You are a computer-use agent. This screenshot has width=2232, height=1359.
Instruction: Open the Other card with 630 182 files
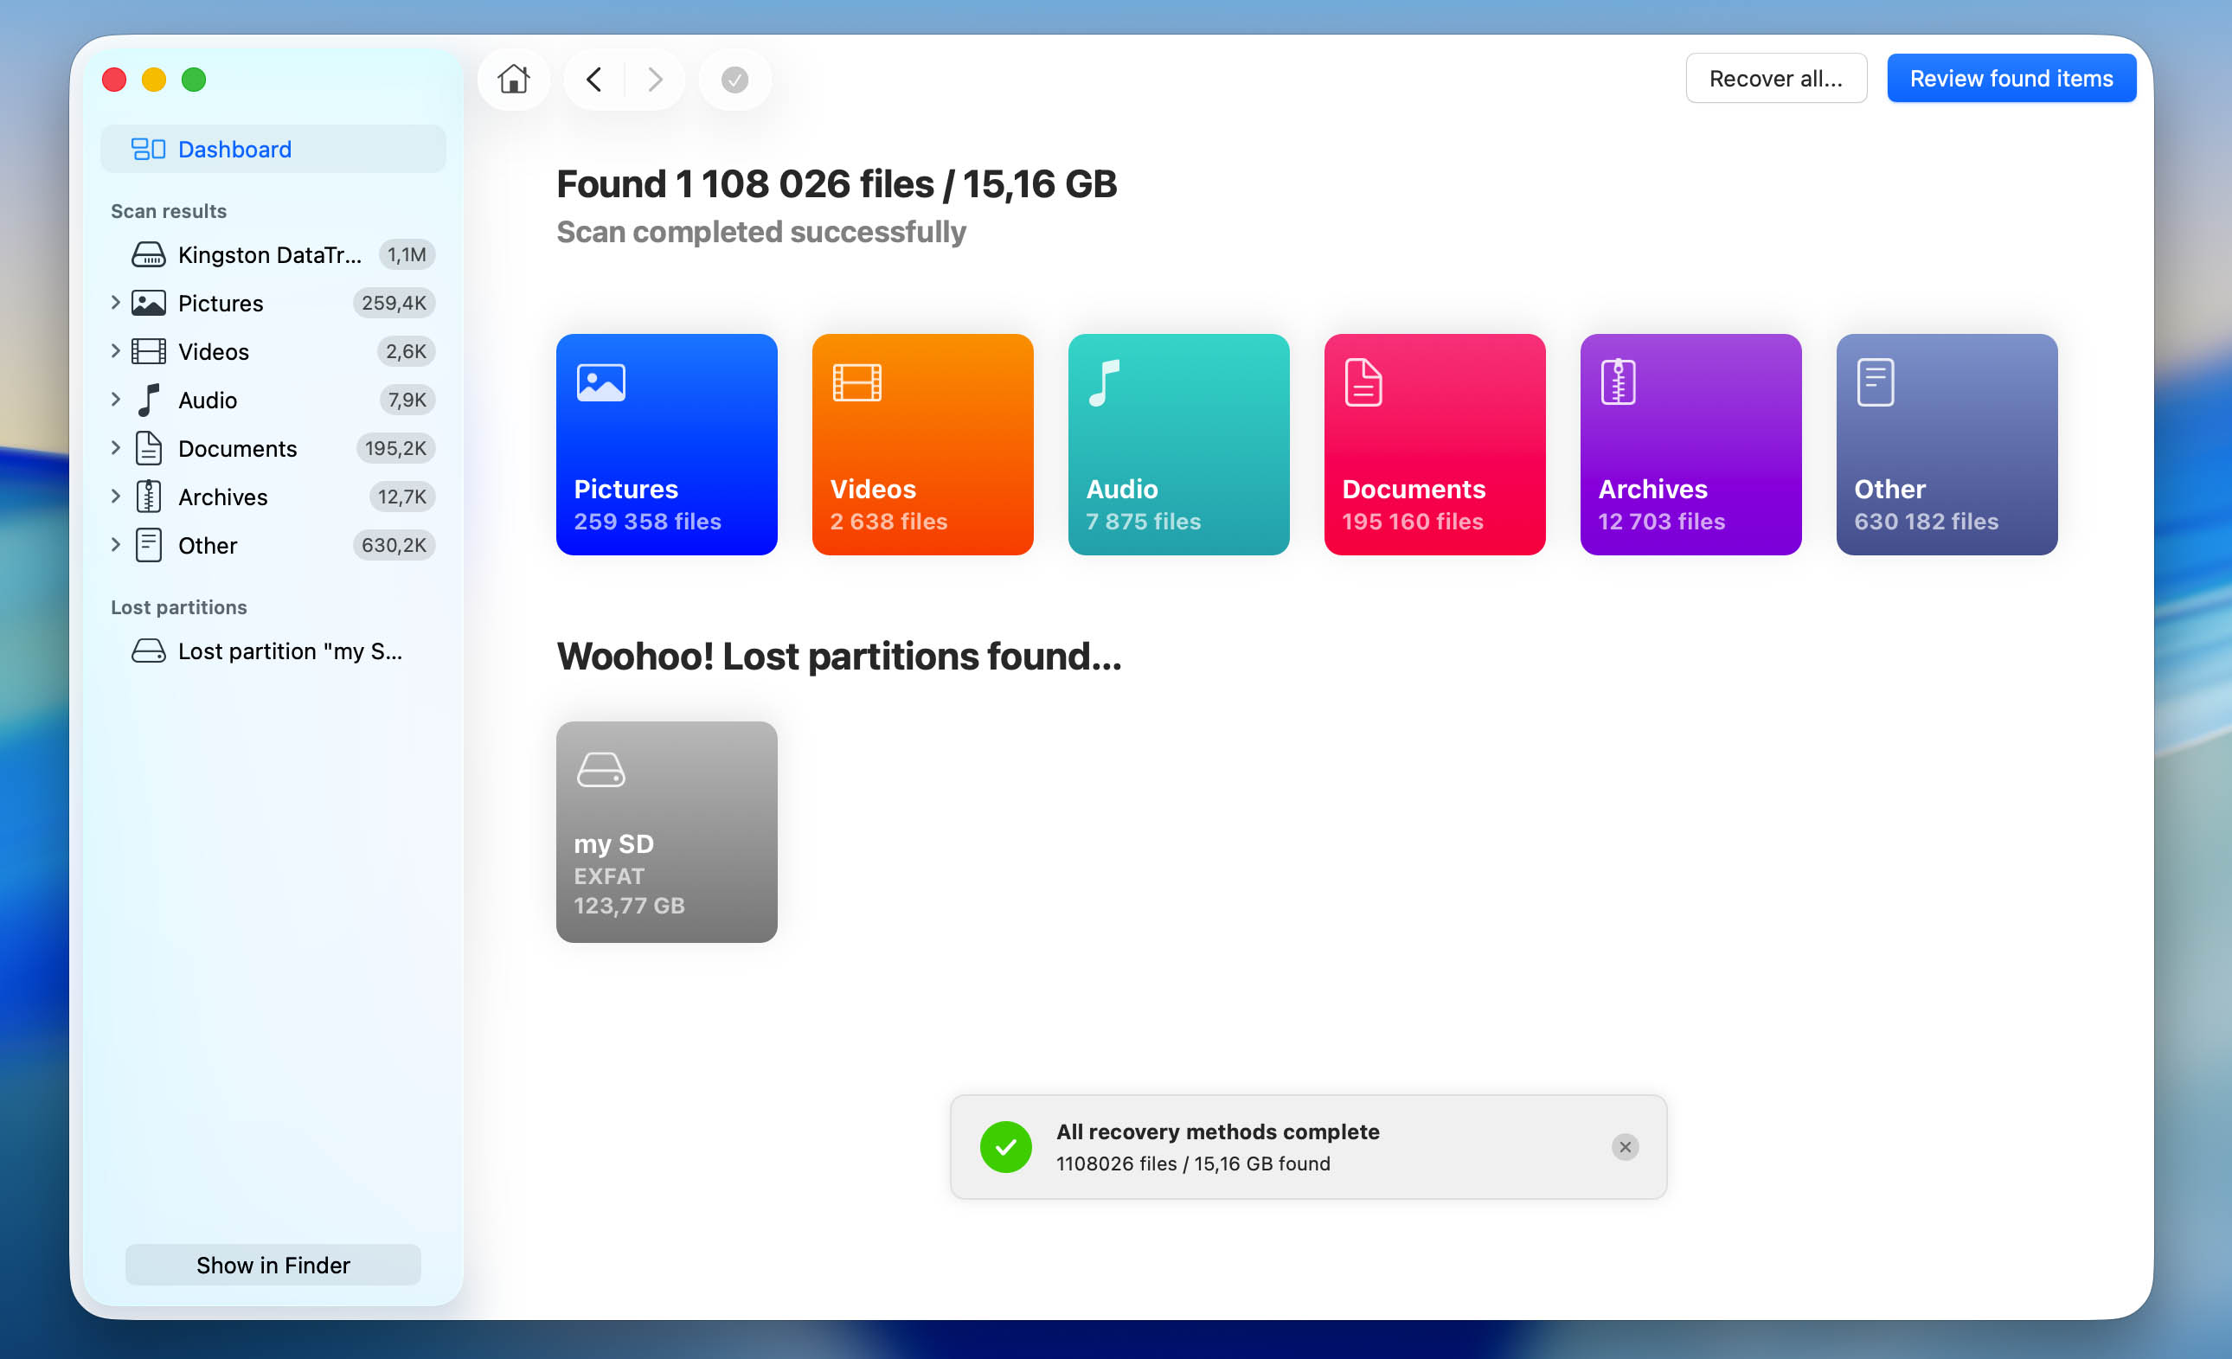point(1947,445)
